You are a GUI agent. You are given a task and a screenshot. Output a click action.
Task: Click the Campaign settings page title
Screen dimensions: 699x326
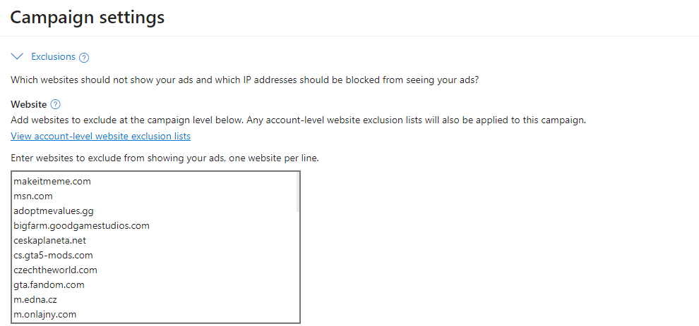[x=88, y=18]
